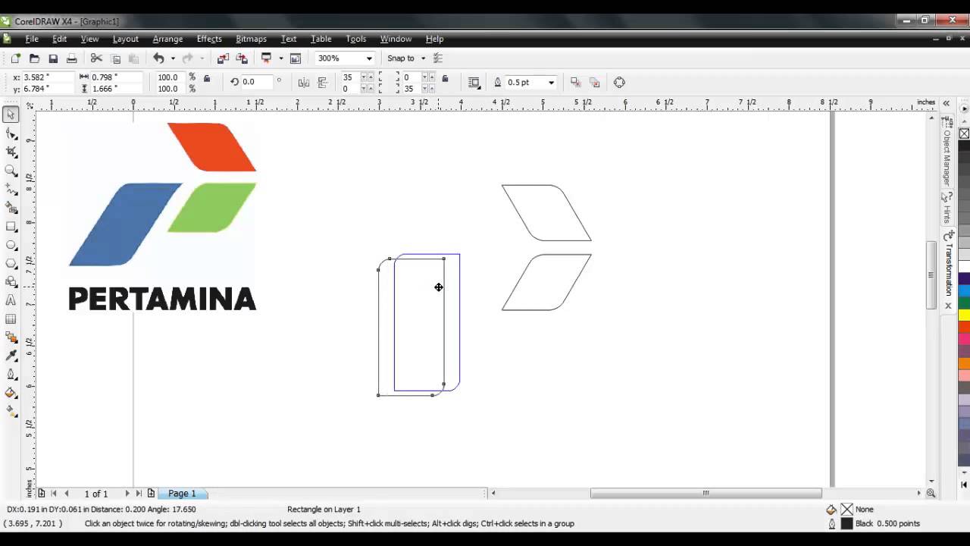The height and width of the screenshot is (546, 970).
Task: Toggle the lock ratio for scale factor
Action: pyautogui.click(x=207, y=78)
